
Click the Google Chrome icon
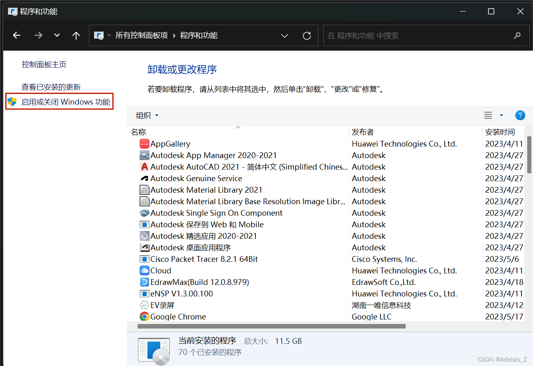(144, 317)
